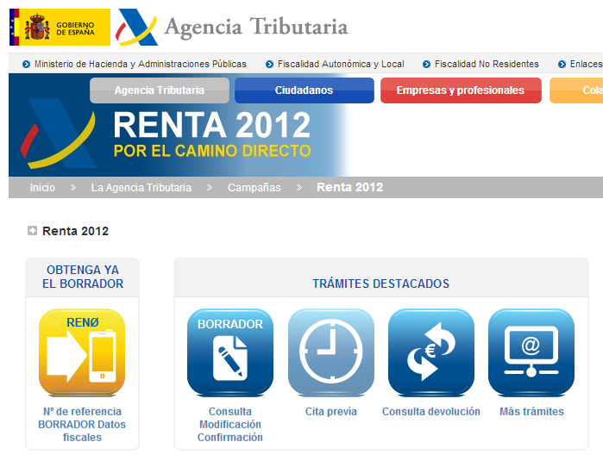Viewport: 603px width, 461px height.
Task: Open La Agencia Tributaria breadcrumb link
Action: pyautogui.click(x=141, y=188)
